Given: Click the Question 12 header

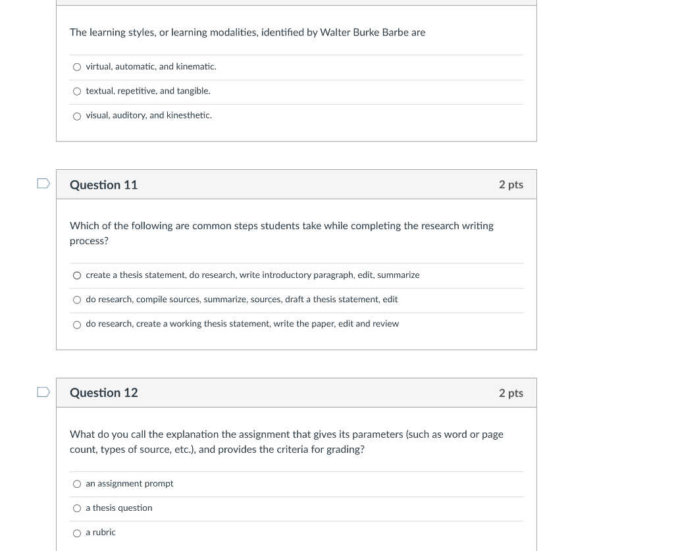Looking at the screenshot, I should tap(103, 392).
